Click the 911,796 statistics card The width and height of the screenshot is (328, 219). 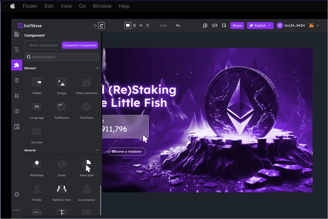[125, 127]
